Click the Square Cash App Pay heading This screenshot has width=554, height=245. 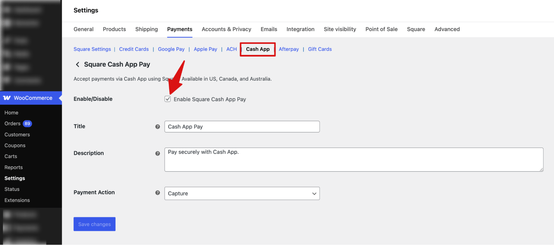click(117, 65)
